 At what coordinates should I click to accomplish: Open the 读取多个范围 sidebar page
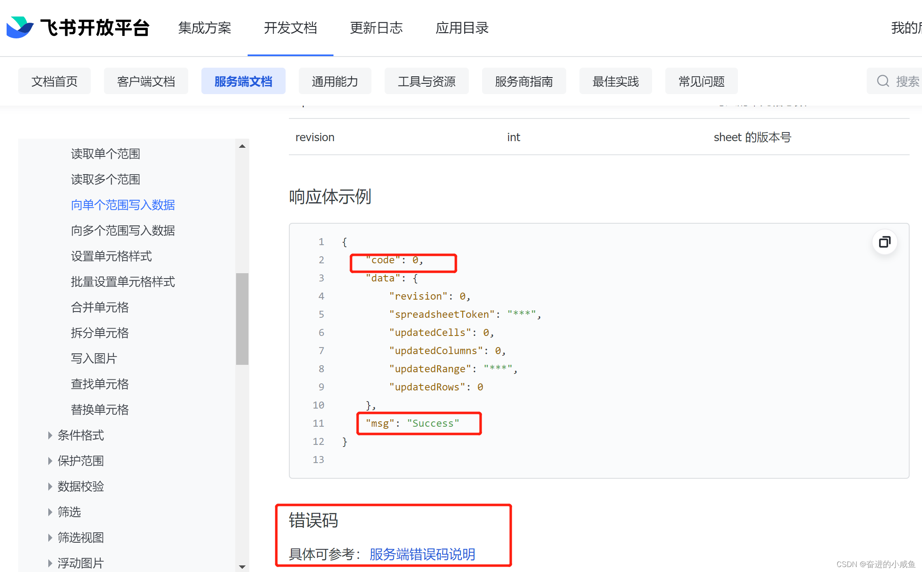tap(106, 180)
